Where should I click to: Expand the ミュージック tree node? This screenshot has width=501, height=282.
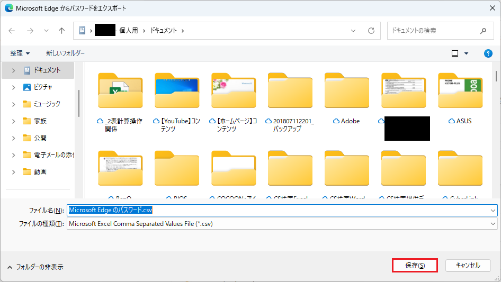(13, 104)
